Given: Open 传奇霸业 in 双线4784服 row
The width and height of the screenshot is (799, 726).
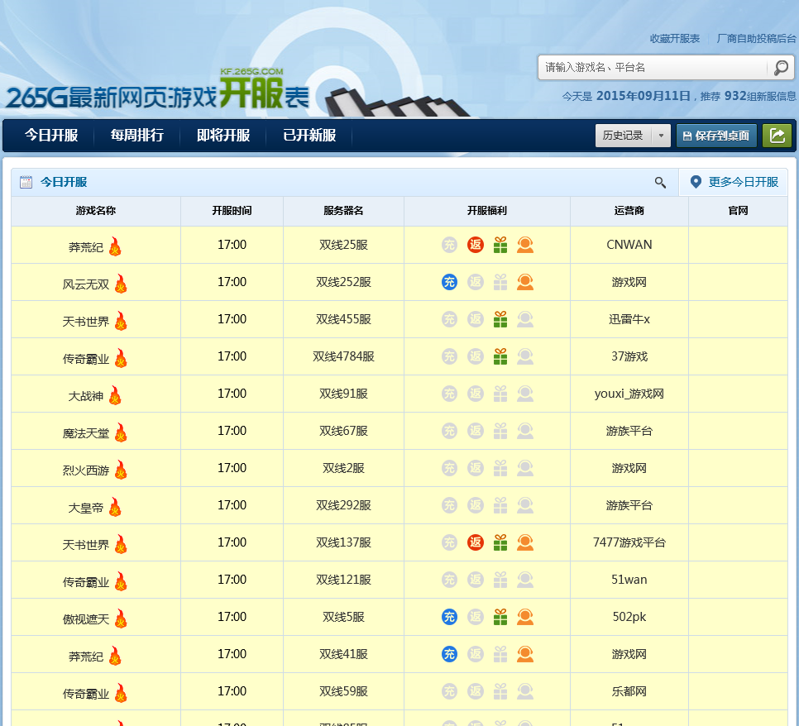Looking at the screenshot, I should click(86, 359).
